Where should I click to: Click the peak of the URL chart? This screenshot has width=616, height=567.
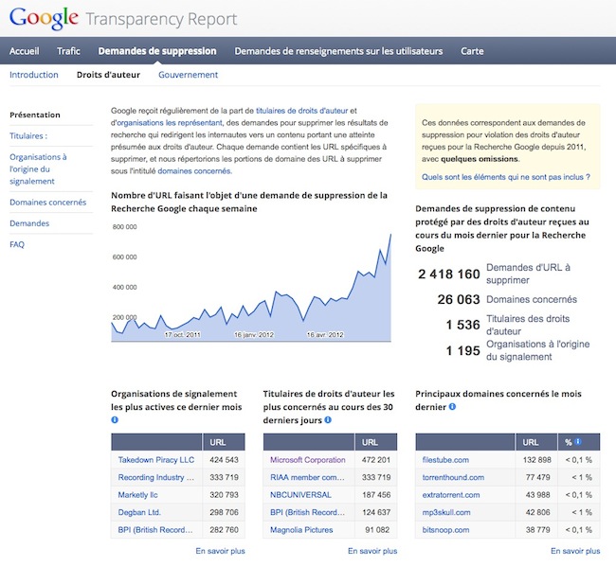tap(390, 235)
